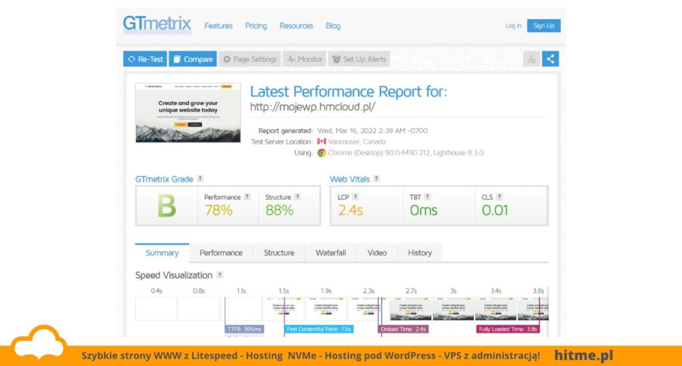Click the 3.4s filmstrip frame
This screenshot has width=682, height=366.
pos(496,309)
